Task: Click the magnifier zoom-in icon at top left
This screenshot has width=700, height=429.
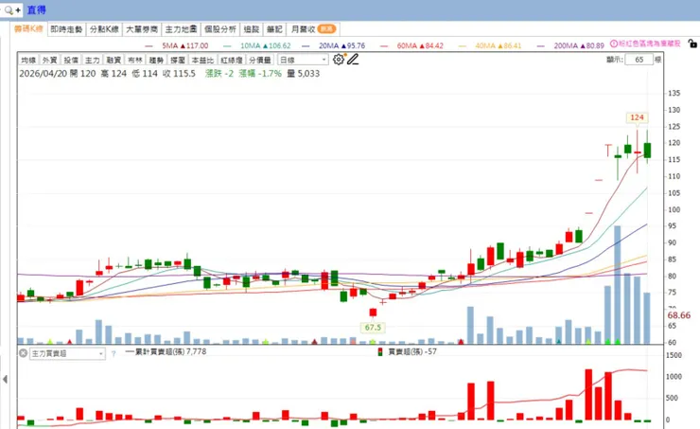Action: point(9,9)
